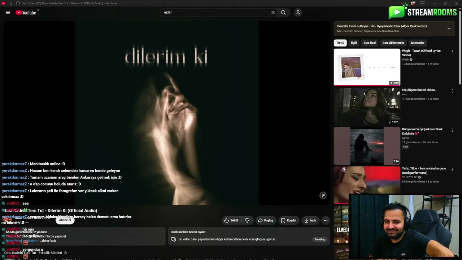Click the search box containing ajdar
Image resolution: width=462 pixels, height=260 pixels.
[217, 13]
